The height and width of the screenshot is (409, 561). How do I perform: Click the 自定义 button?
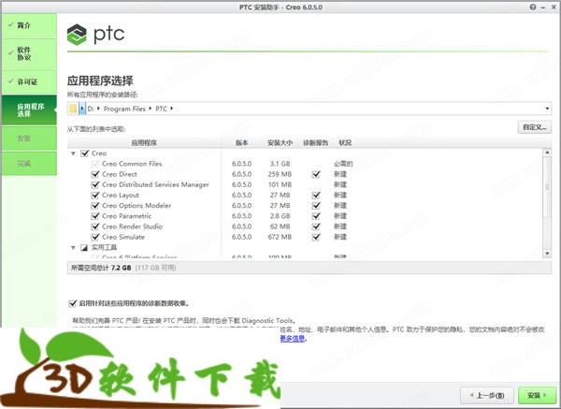pyautogui.click(x=534, y=127)
